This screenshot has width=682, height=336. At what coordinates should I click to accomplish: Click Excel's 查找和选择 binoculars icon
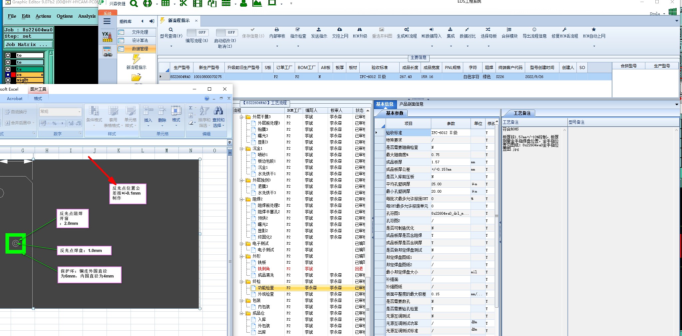pos(218,111)
